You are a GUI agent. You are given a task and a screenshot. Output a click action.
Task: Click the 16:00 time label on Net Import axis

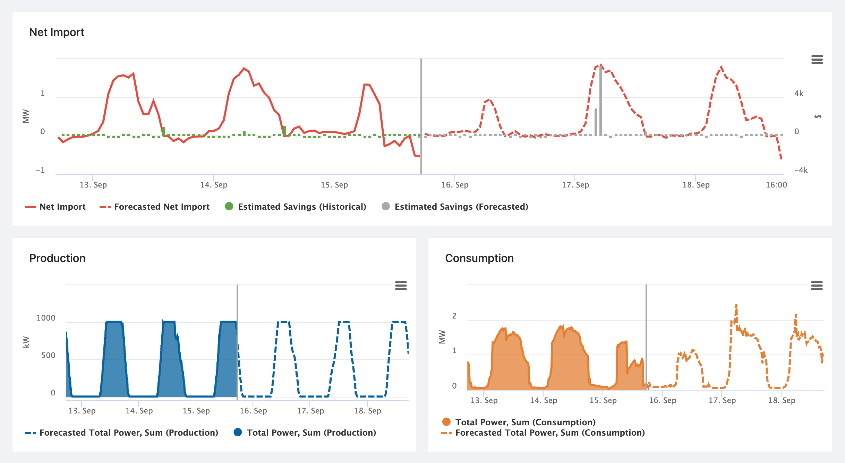[x=776, y=185]
